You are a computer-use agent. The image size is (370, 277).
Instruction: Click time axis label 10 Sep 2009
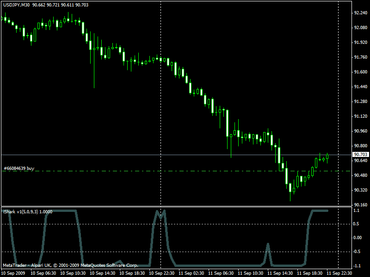tap(14, 273)
